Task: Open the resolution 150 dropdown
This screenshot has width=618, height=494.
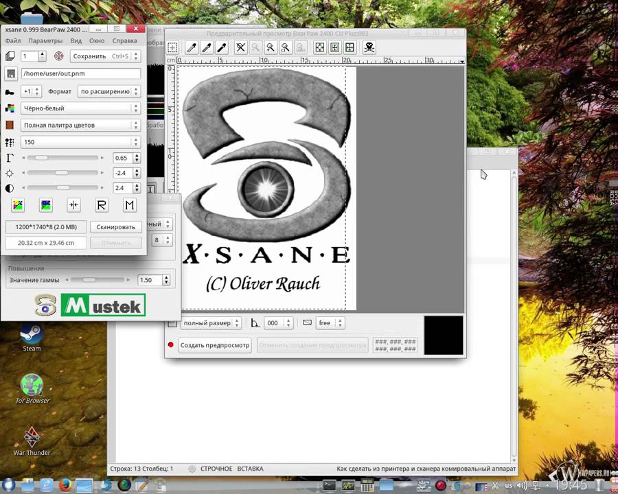Action: tap(80, 142)
